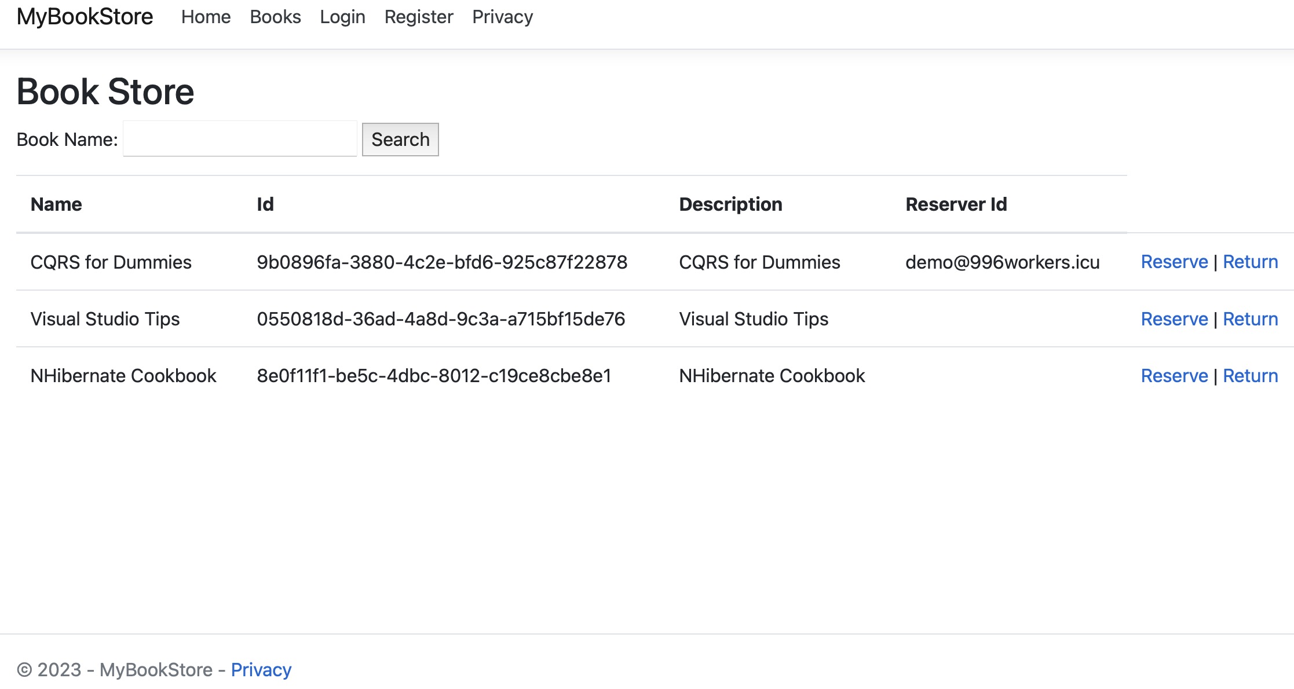Screen dimensions: 1294x689
Task: Click the Description column header
Action: point(730,204)
